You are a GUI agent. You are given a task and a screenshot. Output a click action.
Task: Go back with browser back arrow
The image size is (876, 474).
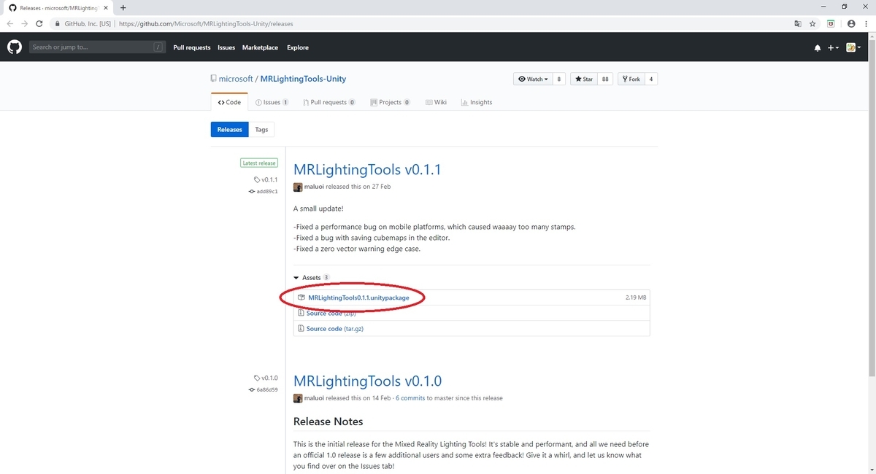click(9, 23)
